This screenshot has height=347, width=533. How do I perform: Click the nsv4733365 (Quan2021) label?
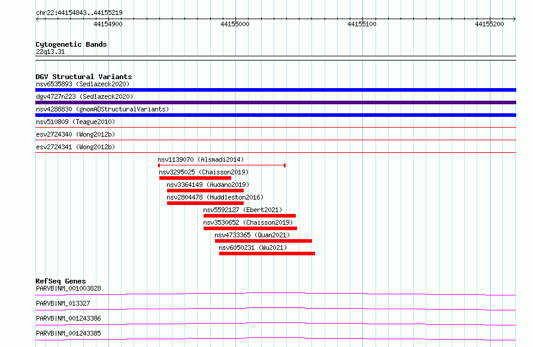(252, 235)
